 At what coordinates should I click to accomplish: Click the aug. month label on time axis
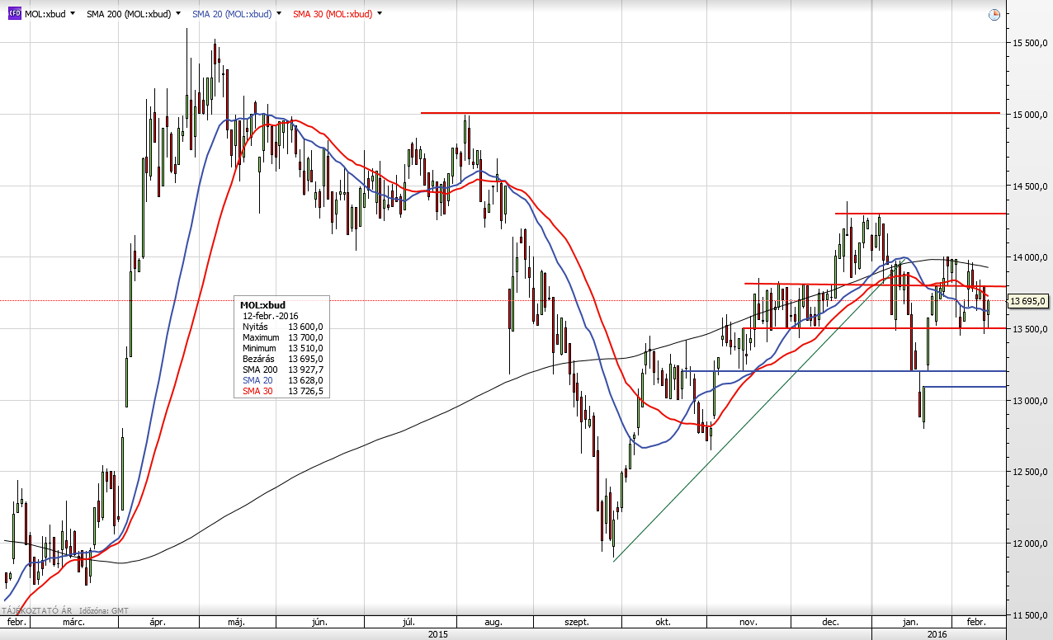click(x=494, y=624)
